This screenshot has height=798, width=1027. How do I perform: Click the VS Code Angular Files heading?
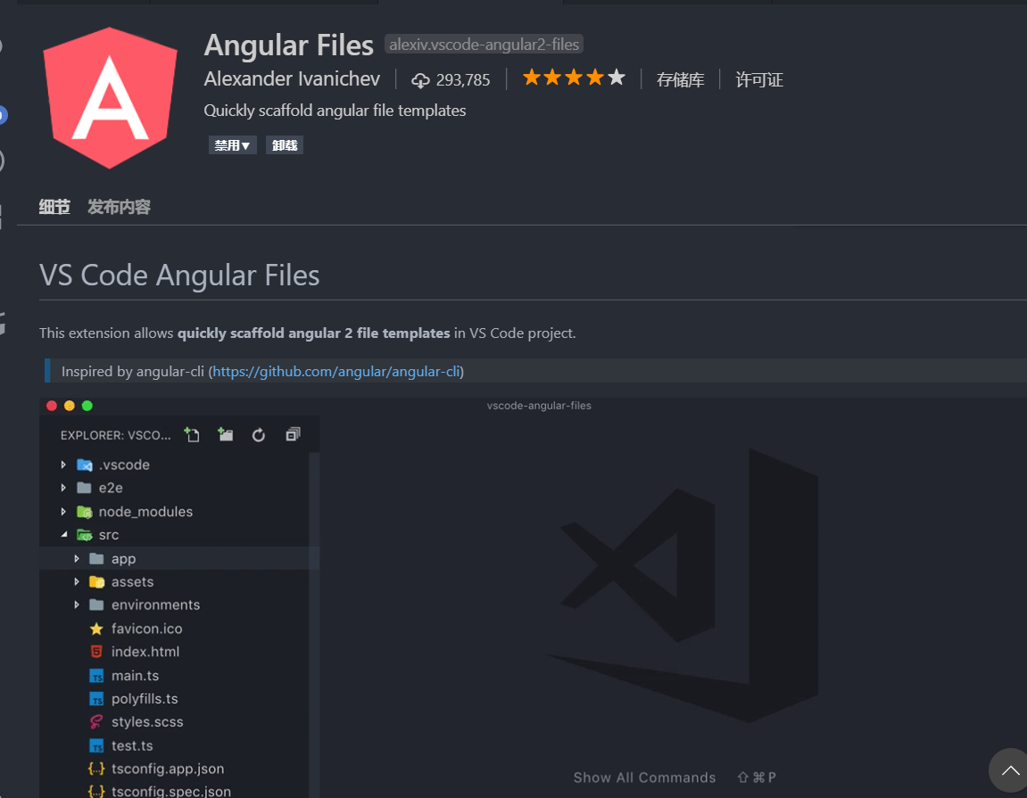pos(179,276)
